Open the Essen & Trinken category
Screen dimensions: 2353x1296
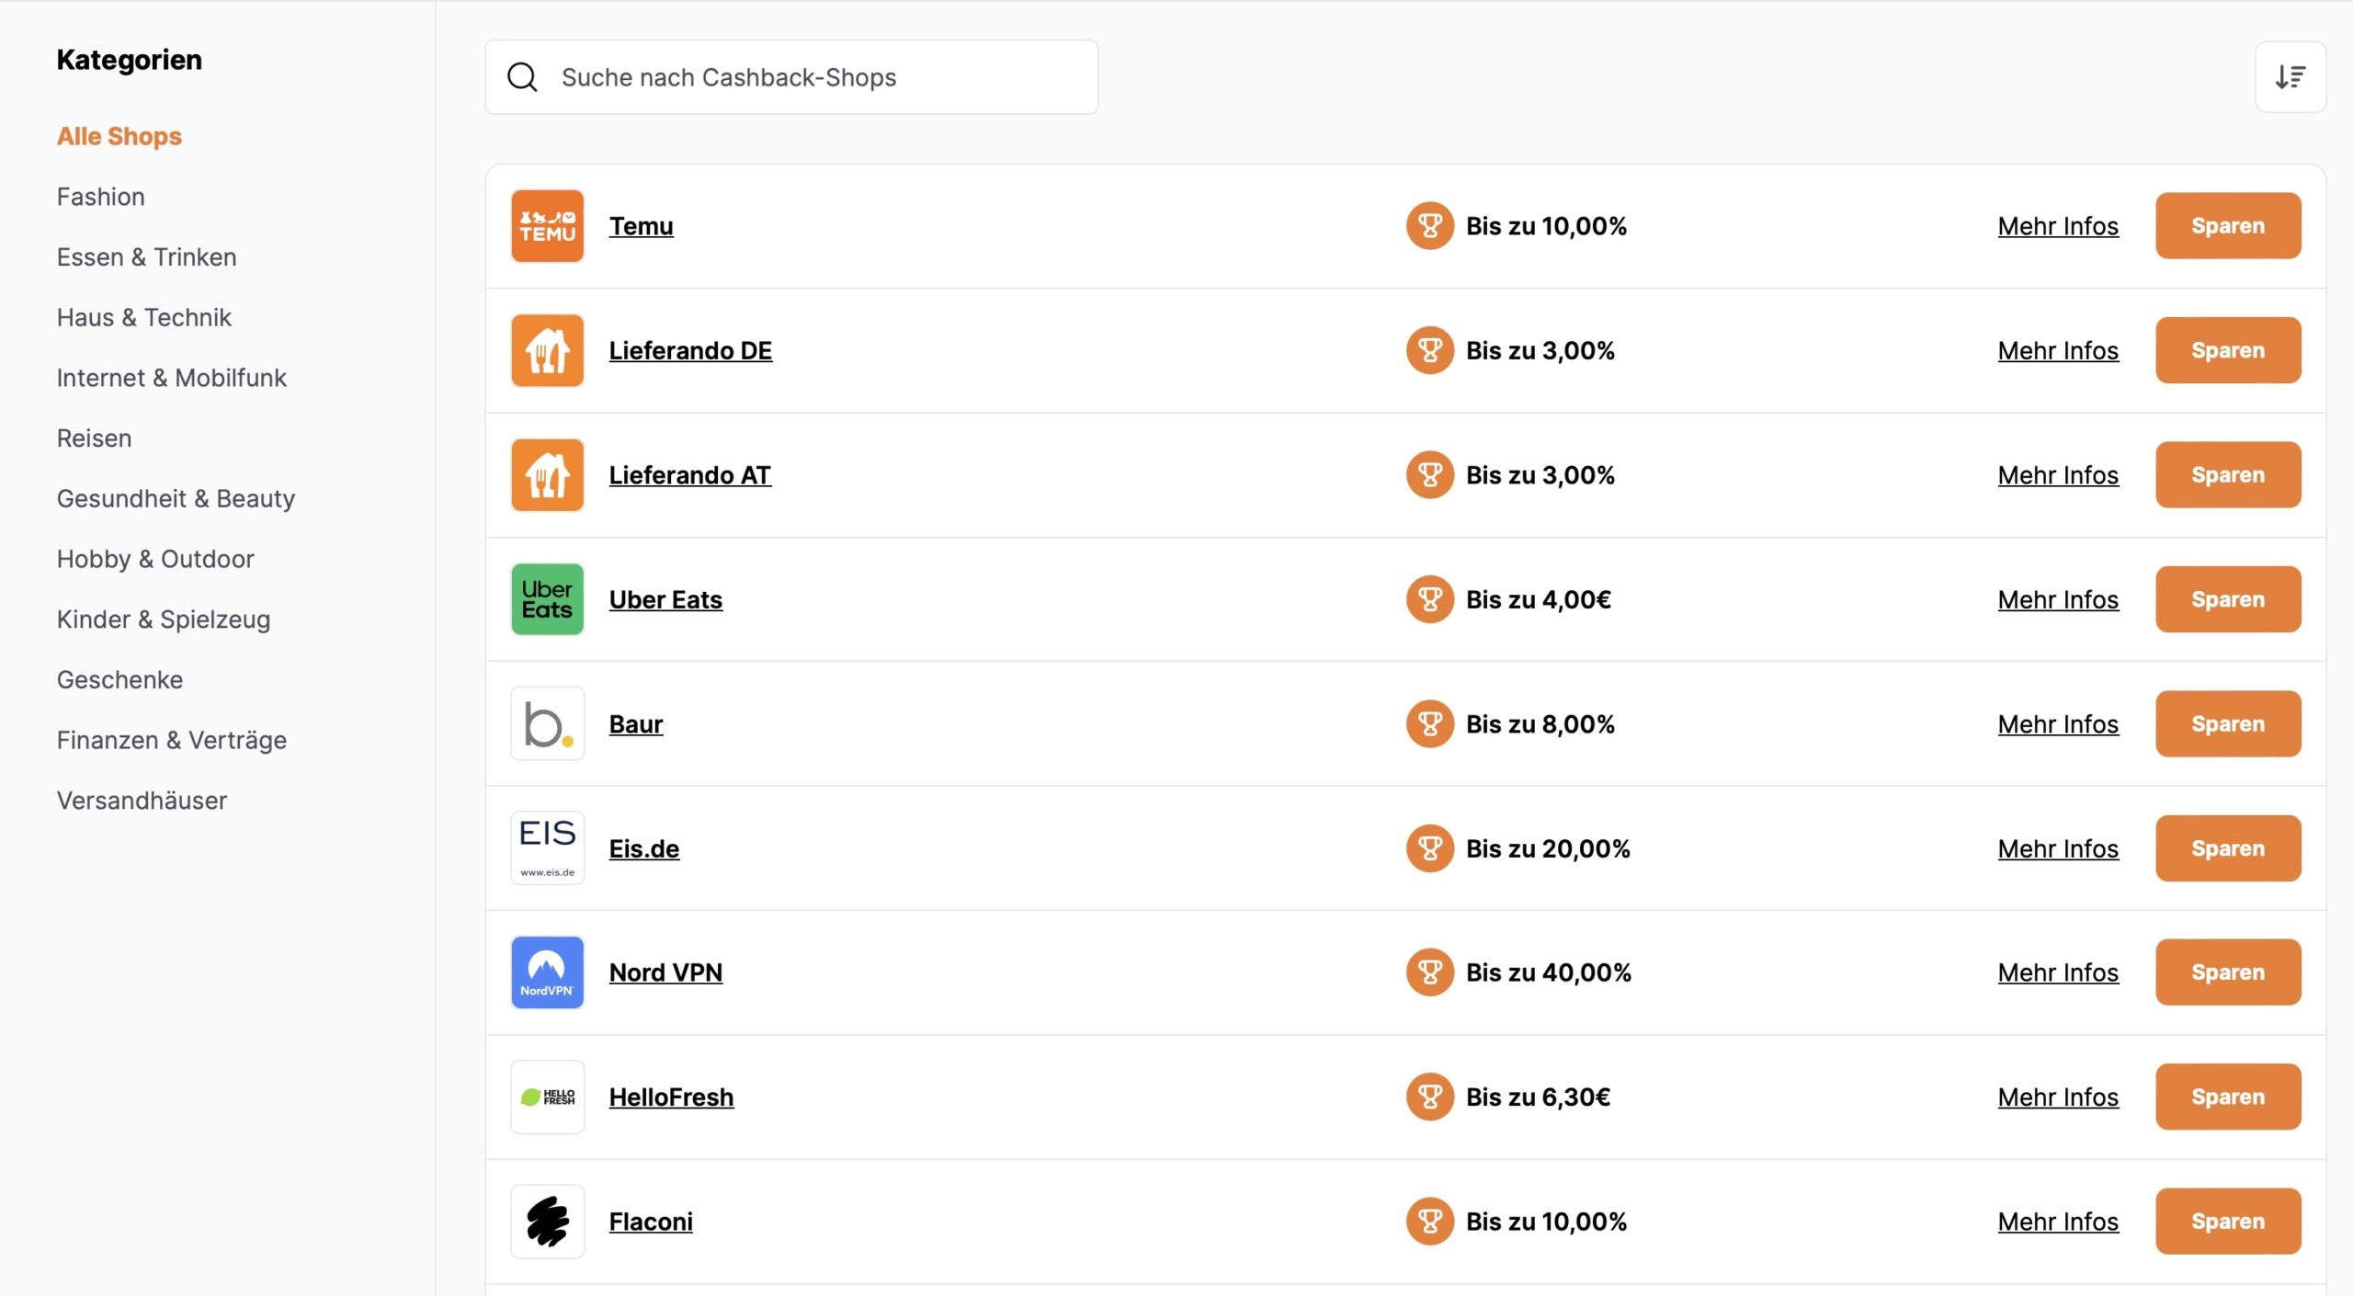click(147, 257)
